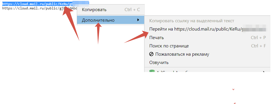This screenshot has height=104, width=276.
Task: Click the partially visible AdGuard menu text
Action: coord(173,71)
